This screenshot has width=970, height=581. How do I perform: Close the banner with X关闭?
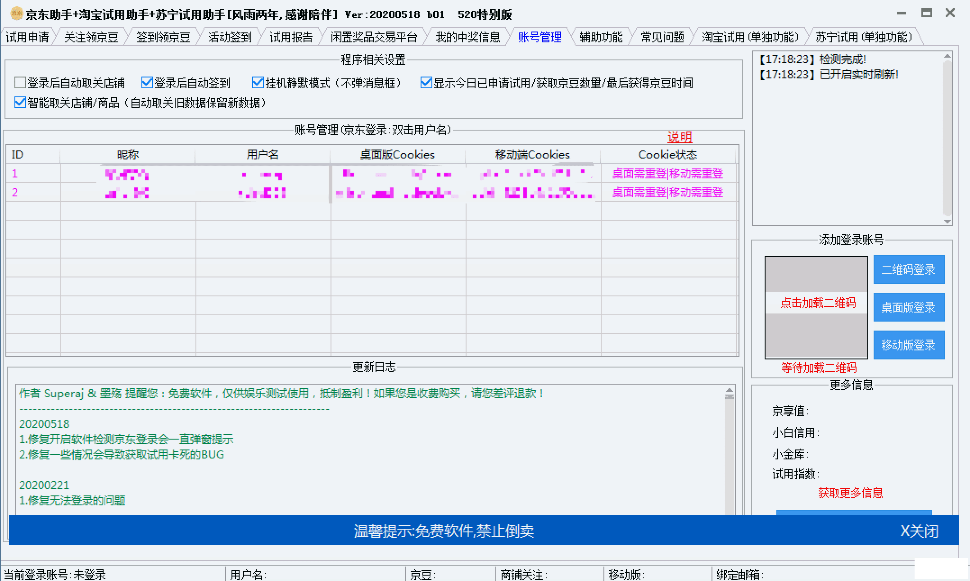(x=919, y=531)
